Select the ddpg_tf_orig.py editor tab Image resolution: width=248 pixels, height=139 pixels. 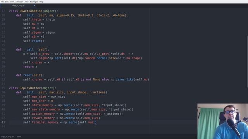point(18,5)
